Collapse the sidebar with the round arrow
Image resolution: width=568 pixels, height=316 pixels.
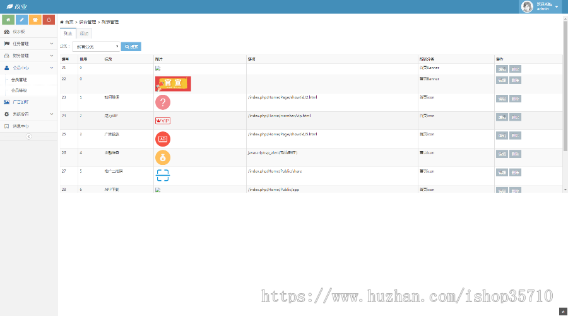click(x=28, y=137)
